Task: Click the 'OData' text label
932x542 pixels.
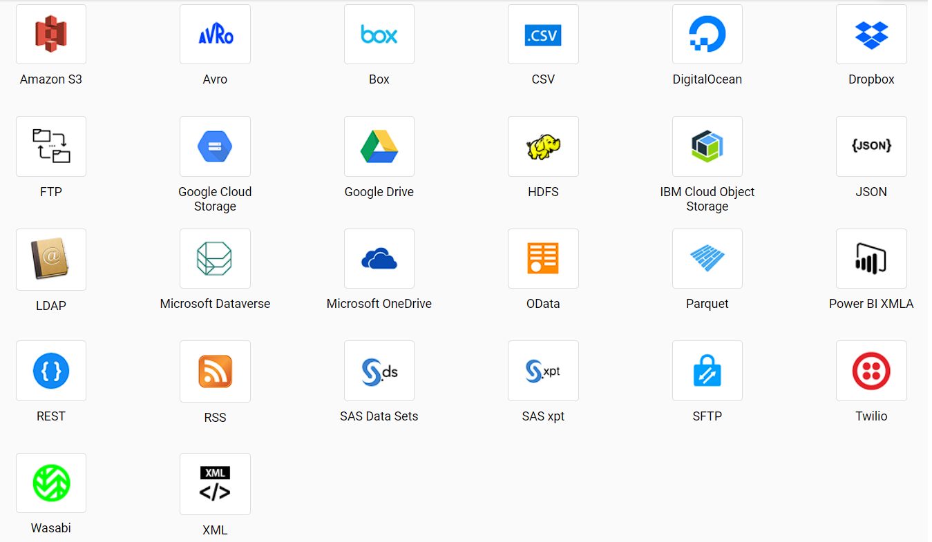Action: point(543,304)
